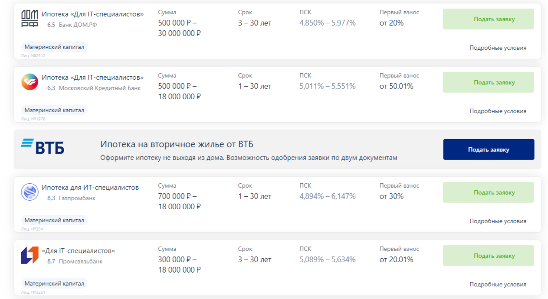Open «Для IT-специалистов» Промсвязьбанк title link
The image size is (548, 299).
(x=78, y=250)
